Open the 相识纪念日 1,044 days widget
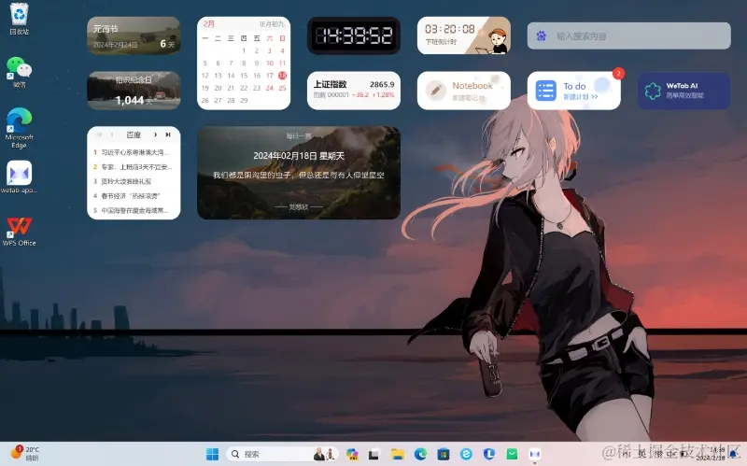Image resolution: width=747 pixels, height=466 pixels. [x=134, y=91]
